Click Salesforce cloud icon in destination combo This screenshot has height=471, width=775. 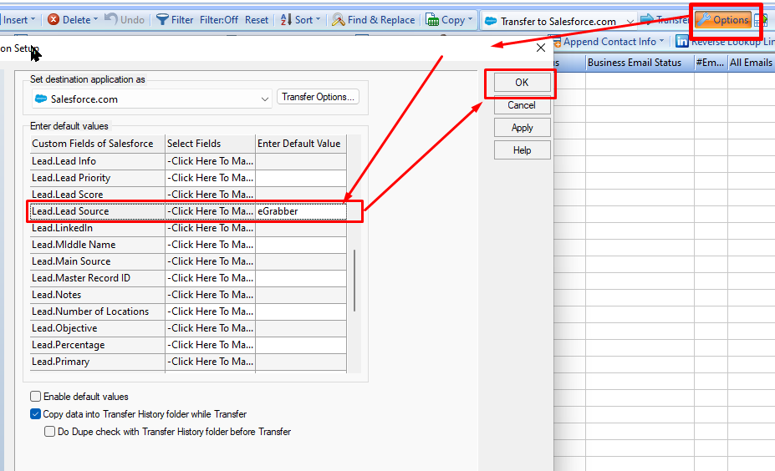click(x=41, y=99)
